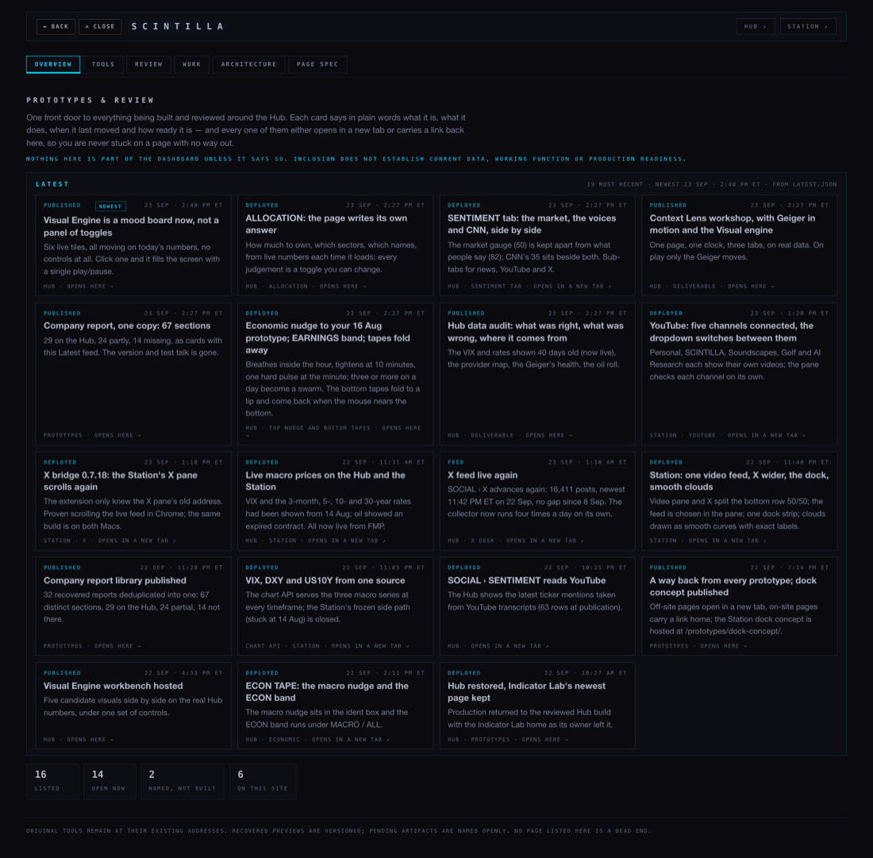Open ALLOCATION page writes its own answer card
The image size is (873, 858).
(335, 245)
